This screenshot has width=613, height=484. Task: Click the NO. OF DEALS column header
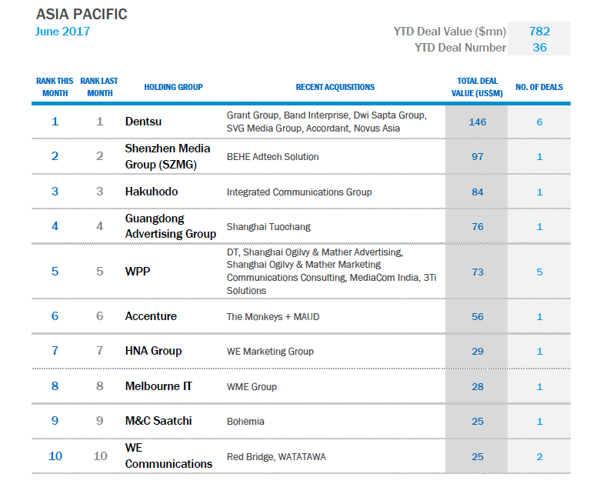coord(539,87)
